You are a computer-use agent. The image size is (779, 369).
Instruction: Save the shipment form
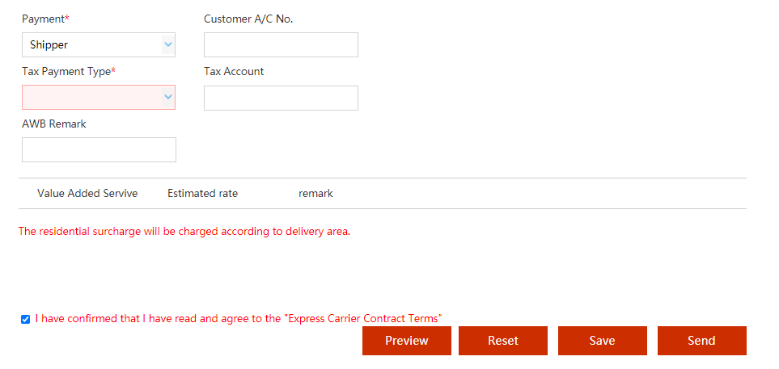602,341
